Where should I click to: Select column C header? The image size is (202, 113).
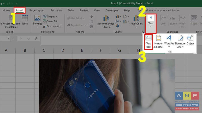44,50
